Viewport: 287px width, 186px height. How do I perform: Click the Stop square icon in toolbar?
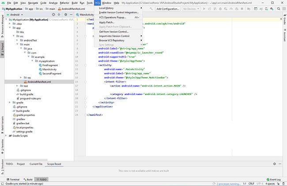point(242,9)
